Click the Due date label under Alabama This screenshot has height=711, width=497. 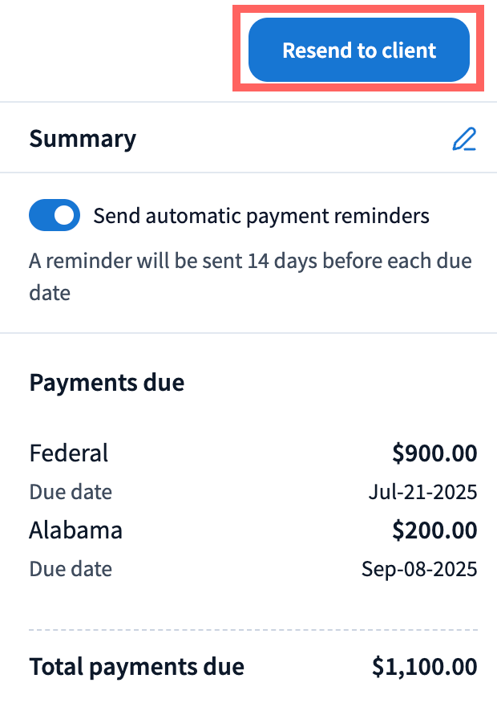pyautogui.click(x=71, y=569)
